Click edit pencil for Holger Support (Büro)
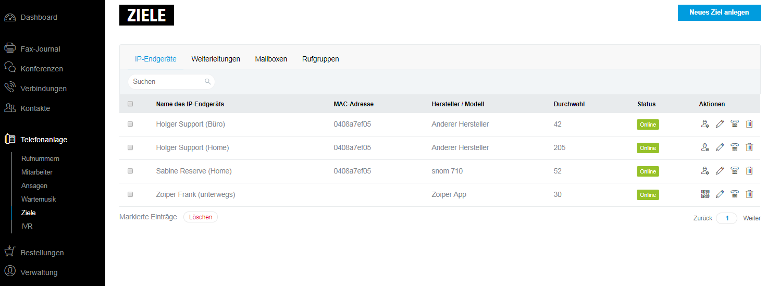The height and width of the screenshot is (286, 779). (x=720, y=124)
